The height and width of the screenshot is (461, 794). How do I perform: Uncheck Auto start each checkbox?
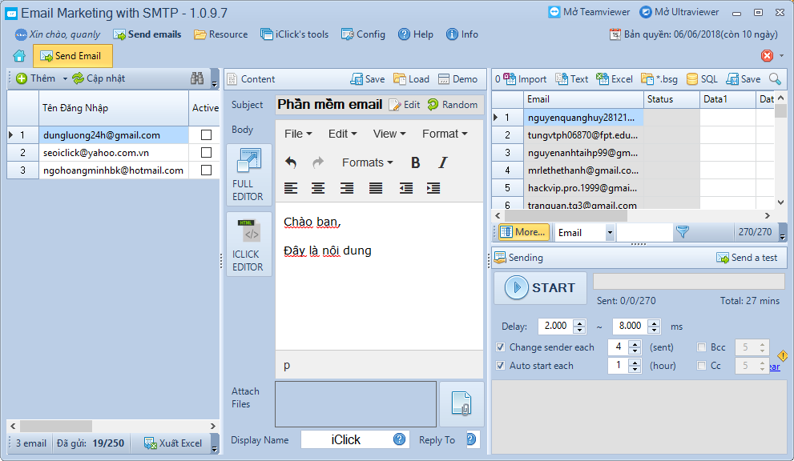(x=500, y=366)
